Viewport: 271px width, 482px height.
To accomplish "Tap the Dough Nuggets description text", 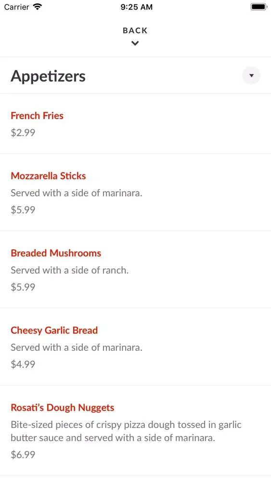I will pyautogui.click(x=126, y=431).
